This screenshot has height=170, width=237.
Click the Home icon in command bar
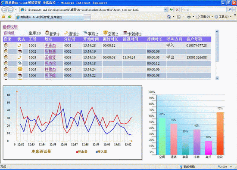(169, 17)
